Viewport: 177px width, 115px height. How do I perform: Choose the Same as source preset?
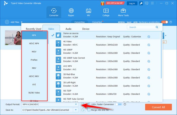[105, 35]
